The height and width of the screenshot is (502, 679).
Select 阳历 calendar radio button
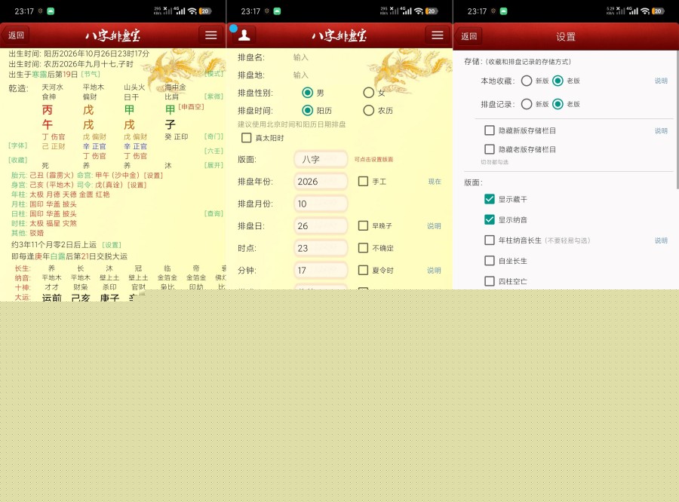[308, 110]
